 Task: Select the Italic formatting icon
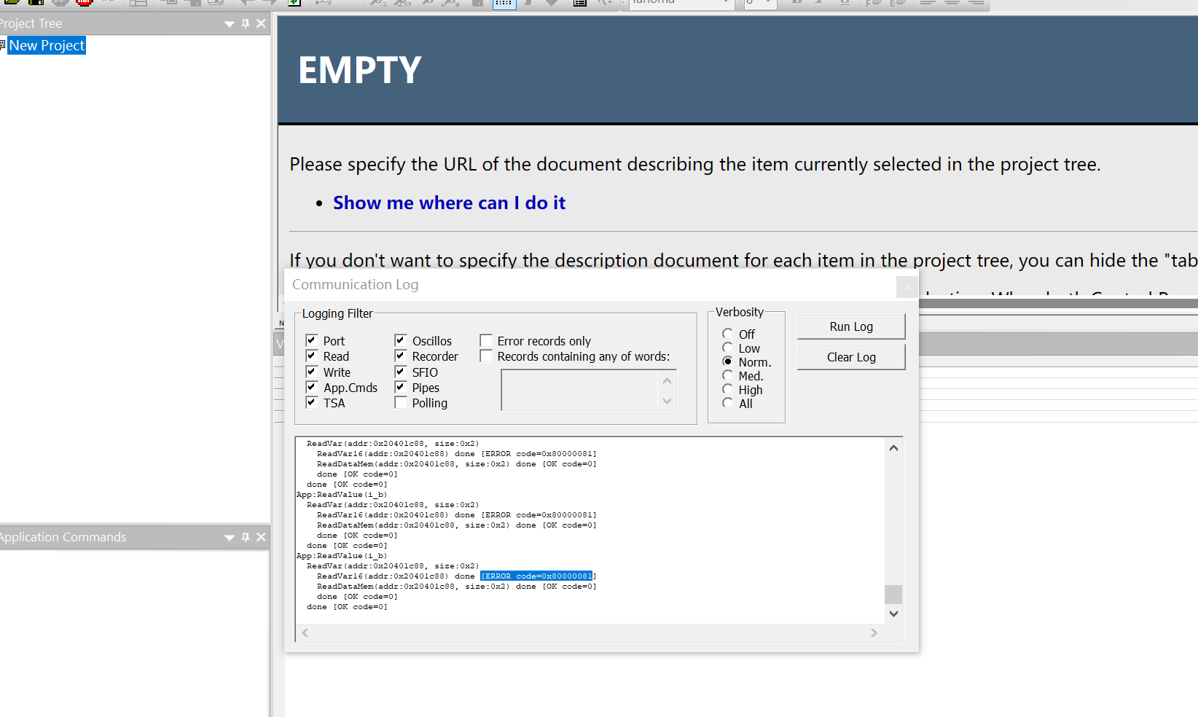tap(819, 4)
